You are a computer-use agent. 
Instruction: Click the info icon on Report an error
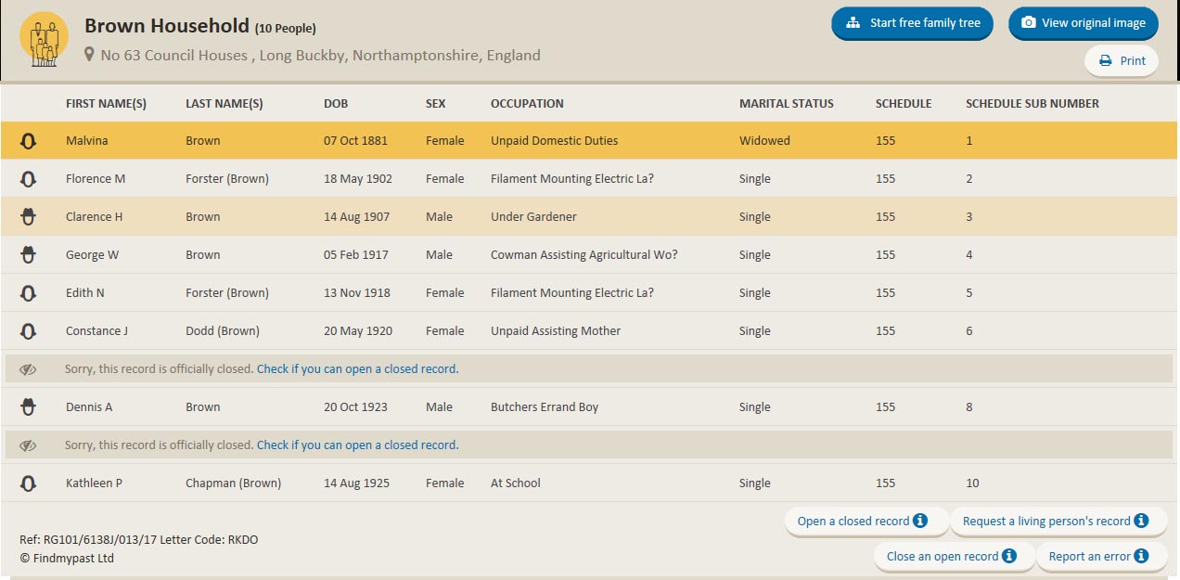pos(1141,556)
